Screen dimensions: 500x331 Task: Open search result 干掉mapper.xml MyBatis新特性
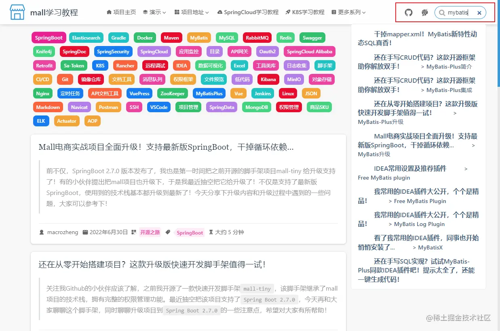(418, 38)
